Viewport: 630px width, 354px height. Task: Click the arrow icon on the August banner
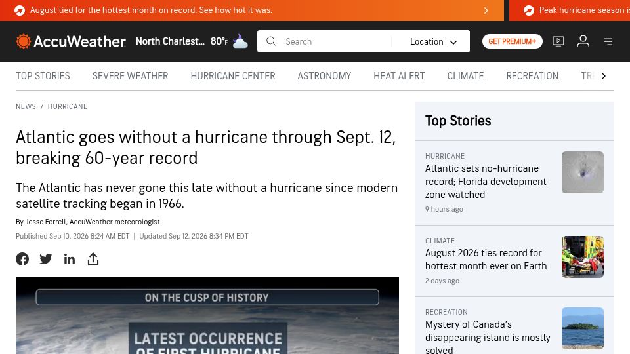coord(486,10)
